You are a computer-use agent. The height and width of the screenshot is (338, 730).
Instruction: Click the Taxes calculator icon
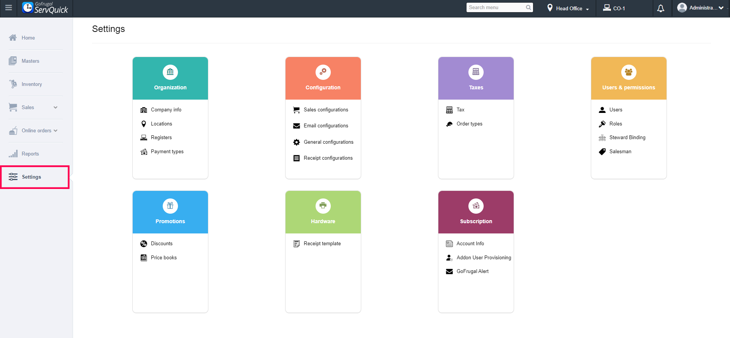[476, 72]
